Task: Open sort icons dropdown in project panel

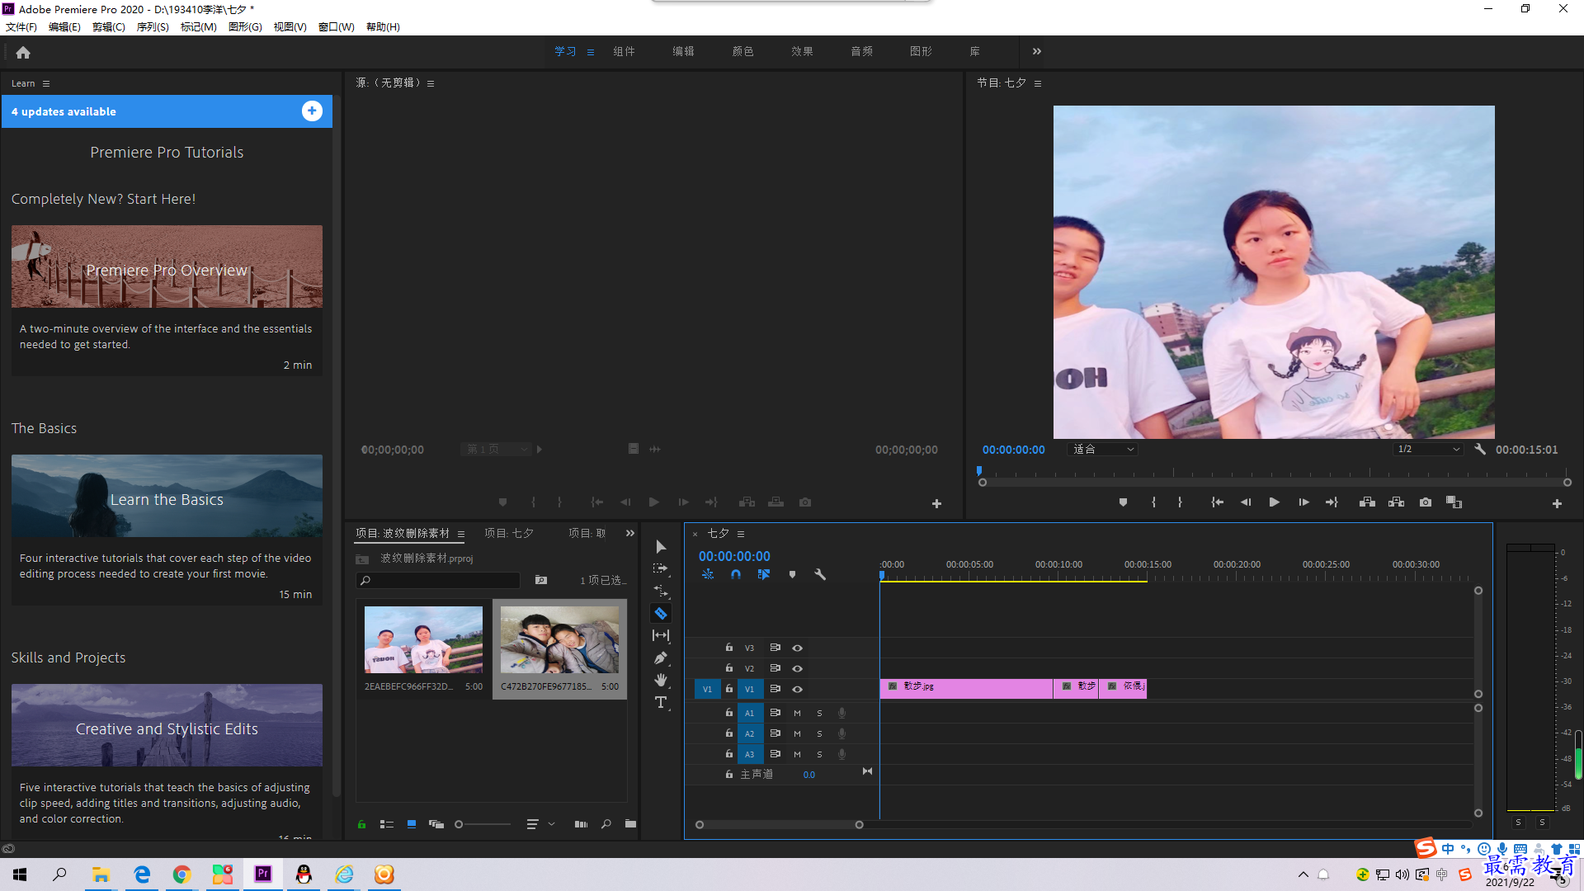Action: 540,824
